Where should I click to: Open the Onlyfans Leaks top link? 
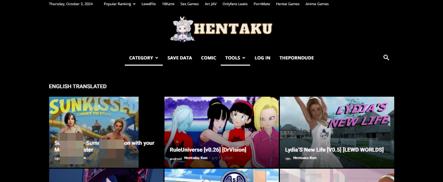pyautogui.click(x=235, y=4)
